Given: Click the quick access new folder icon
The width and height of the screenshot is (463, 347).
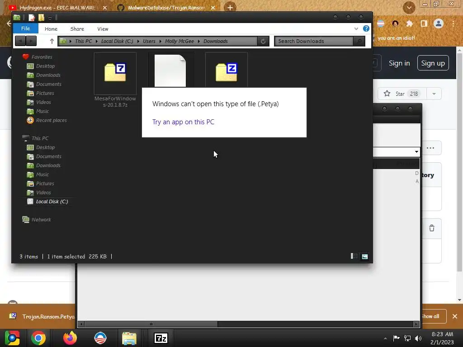Looking at the screenshot, I should tap(41, 18).
